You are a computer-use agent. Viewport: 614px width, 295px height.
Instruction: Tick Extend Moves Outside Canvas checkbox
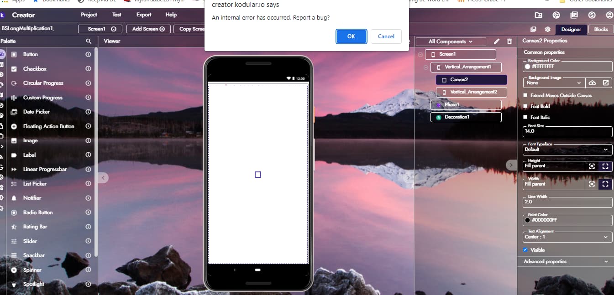[x=526, y=96]
